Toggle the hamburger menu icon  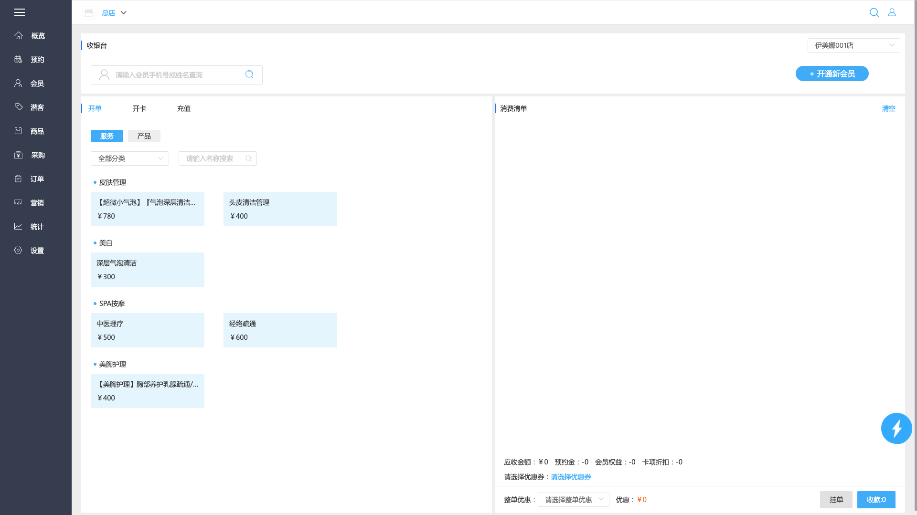coord(20,12)
